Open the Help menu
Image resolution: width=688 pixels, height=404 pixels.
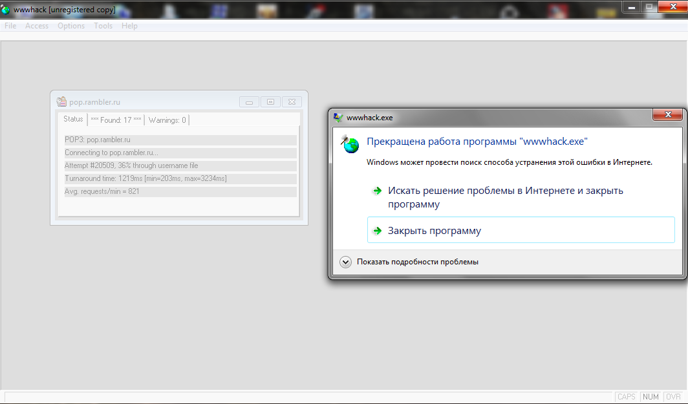(129, 26)
